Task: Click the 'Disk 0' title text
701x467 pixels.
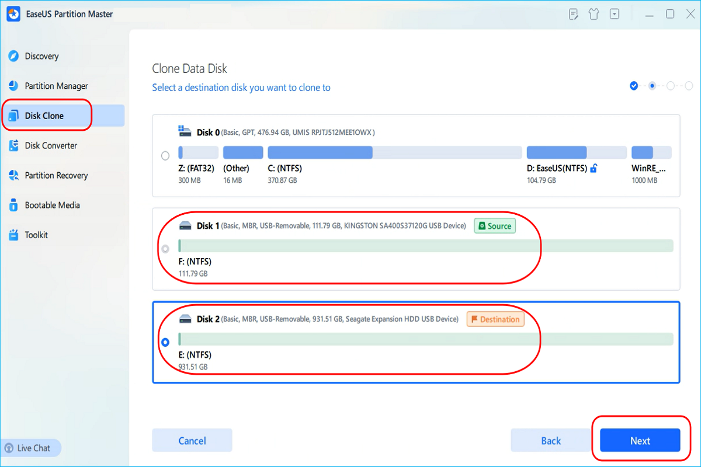Action: coord(208,133)
